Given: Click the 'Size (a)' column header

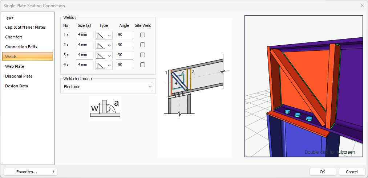Looking at the screenshot, I should point(84,25).
